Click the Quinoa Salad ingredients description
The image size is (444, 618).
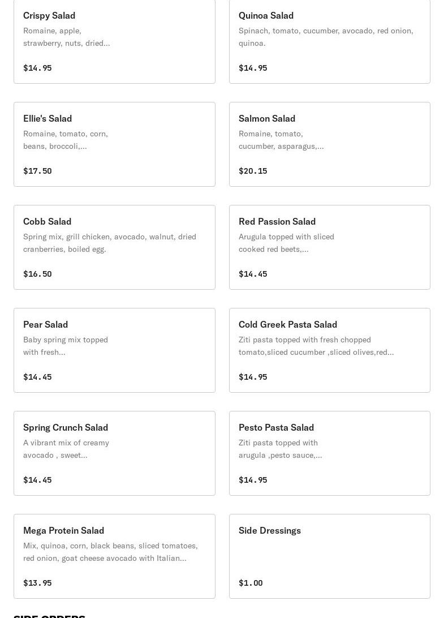pos(326,37)
